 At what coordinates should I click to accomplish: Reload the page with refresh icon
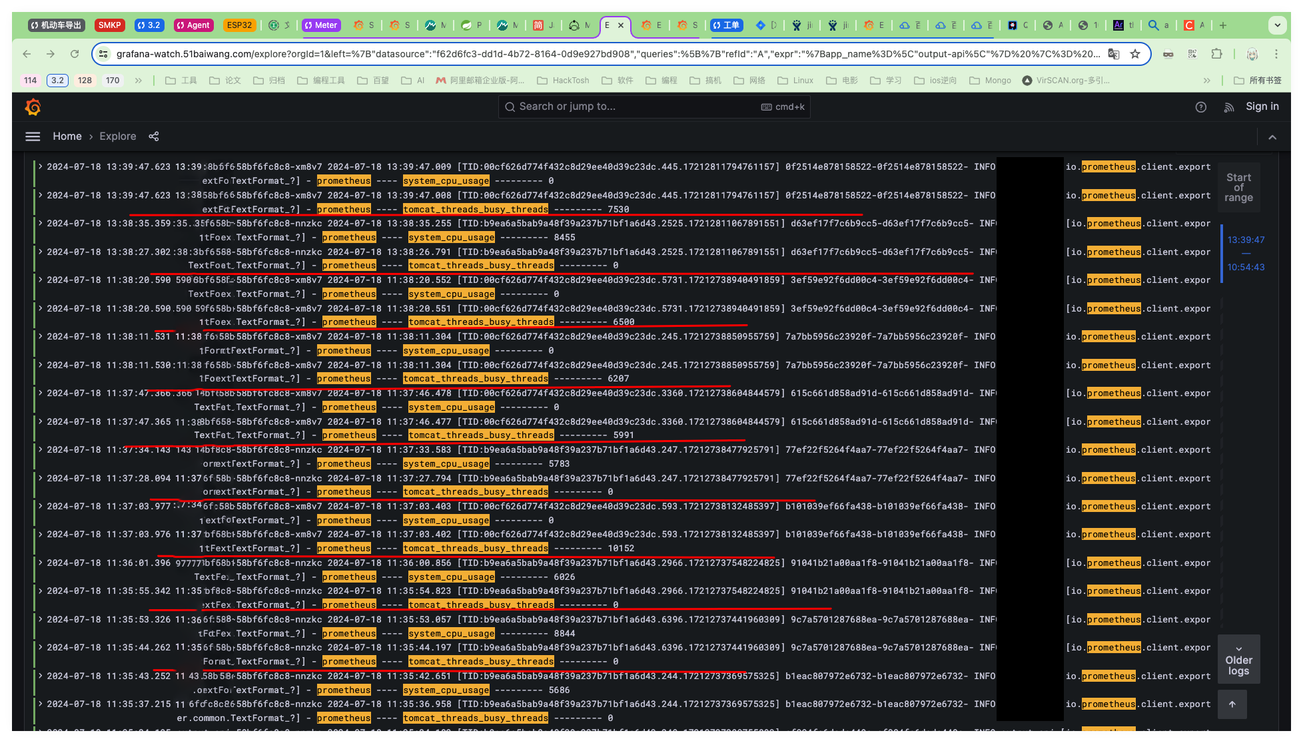[x=75, y=54]
